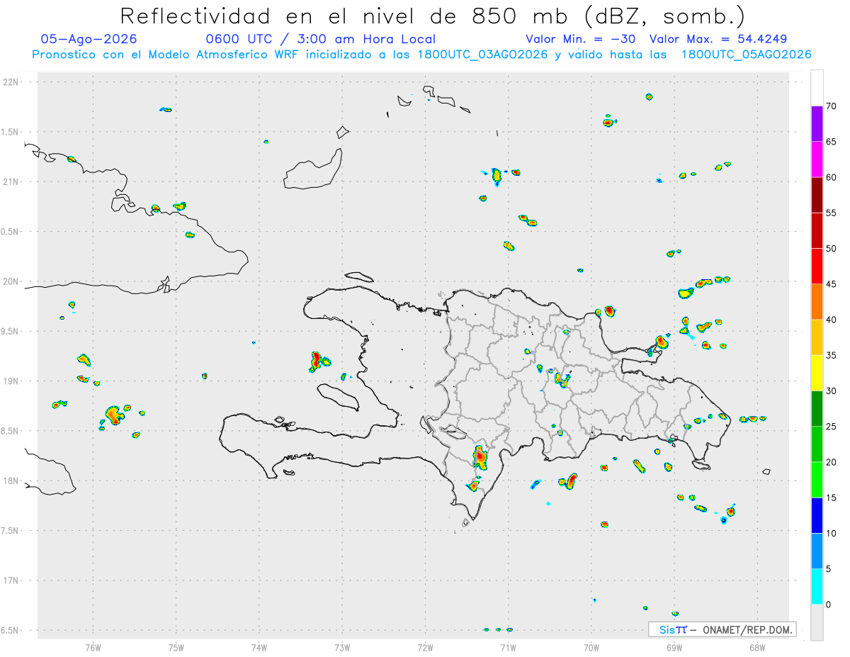Screen dimensions: 850x657
Task: Select the colorbar value label '0'
Action: pyautogui.click(x=828, y=605)
